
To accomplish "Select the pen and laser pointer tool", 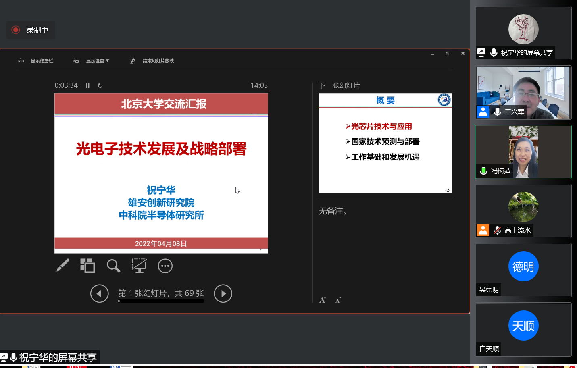I will (x=62, y=266).
